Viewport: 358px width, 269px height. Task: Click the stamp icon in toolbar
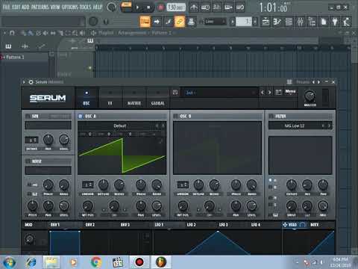click(x=191, y=22)
